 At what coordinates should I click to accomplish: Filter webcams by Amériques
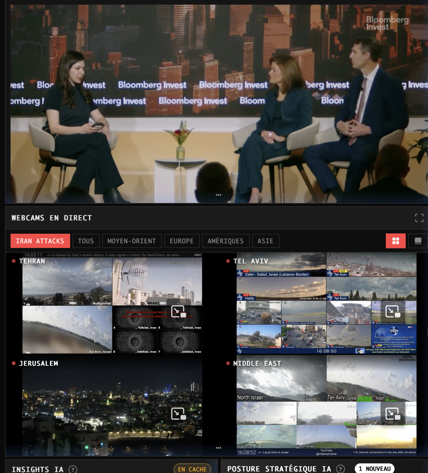[225, 241]
